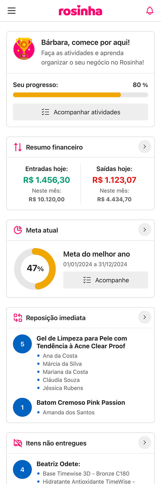Viewport: 161px width, 484px height.
Task: Expand Resumo financeiro with chevron
Action: [x=145, y=147]
